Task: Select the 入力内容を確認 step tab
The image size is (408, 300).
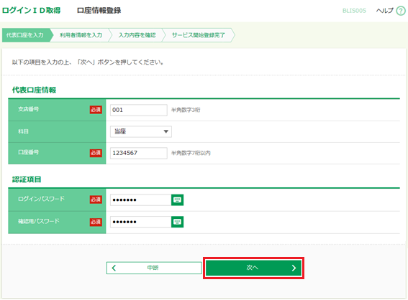Action: coord(137,35)
